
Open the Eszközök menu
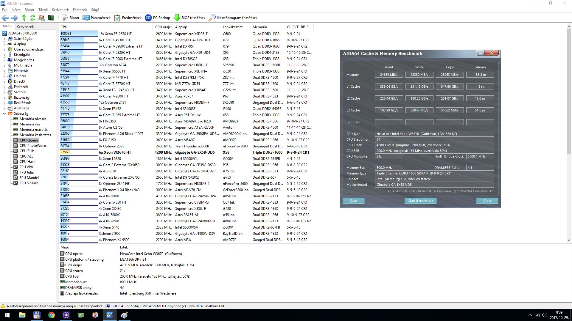click(x=80, y=10)
